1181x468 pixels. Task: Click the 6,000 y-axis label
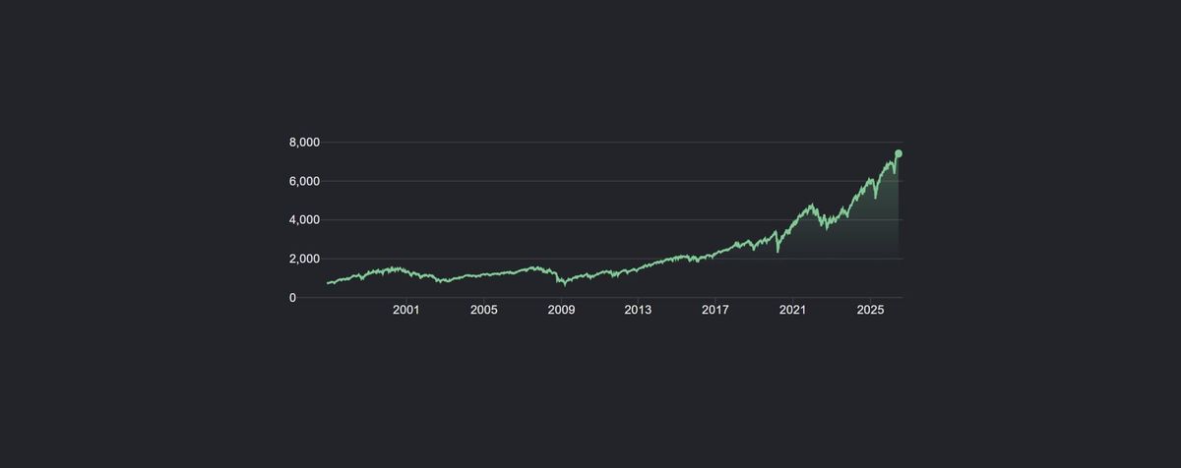305,181
